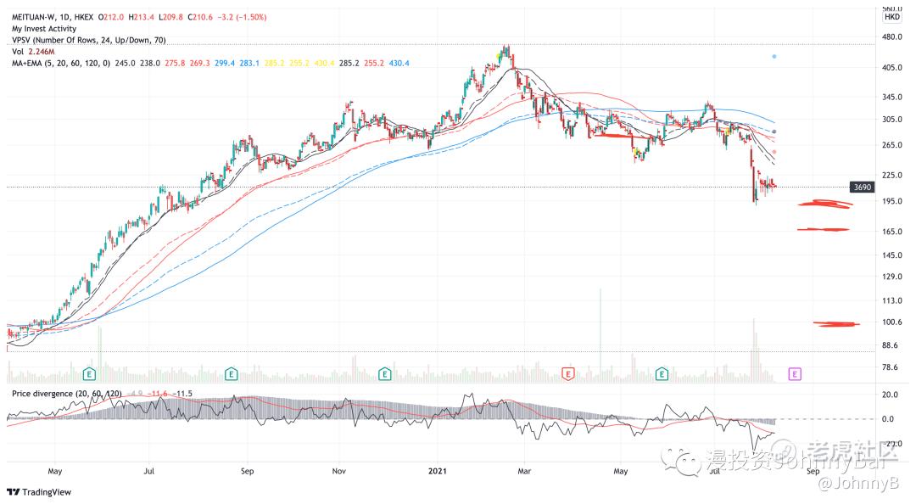Click the 225.0 price axis label
This screenshot has width=916, height=504.
(892, 176)
